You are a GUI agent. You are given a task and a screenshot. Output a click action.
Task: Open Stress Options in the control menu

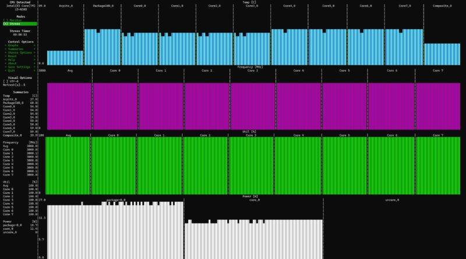pos(20,52)
